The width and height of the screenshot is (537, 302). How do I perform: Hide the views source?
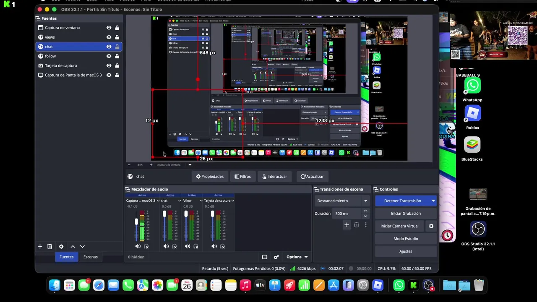click(x=109, y=37)
